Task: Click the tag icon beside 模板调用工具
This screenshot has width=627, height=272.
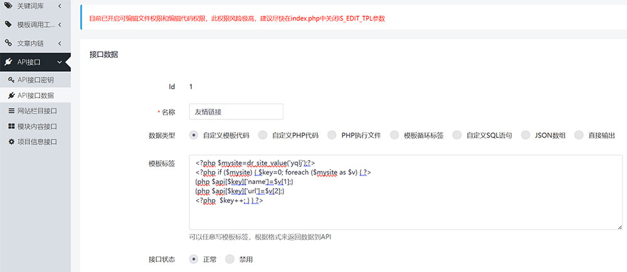Action: [8, 24]
